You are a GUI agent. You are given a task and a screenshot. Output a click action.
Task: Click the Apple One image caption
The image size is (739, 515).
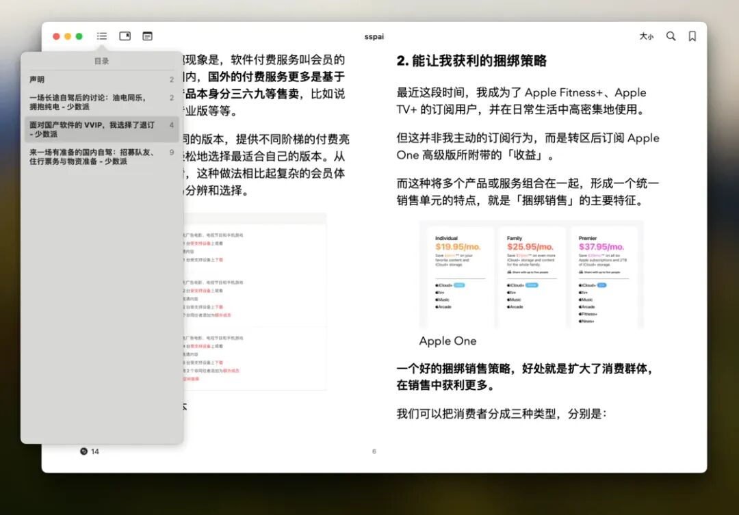[x=448, y=341]
